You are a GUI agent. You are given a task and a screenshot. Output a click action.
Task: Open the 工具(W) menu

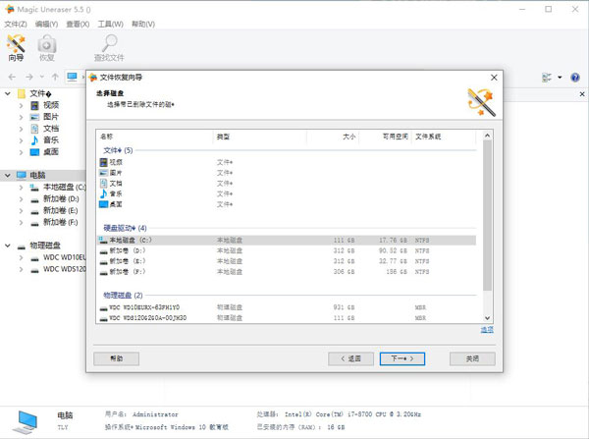point(110,24)
